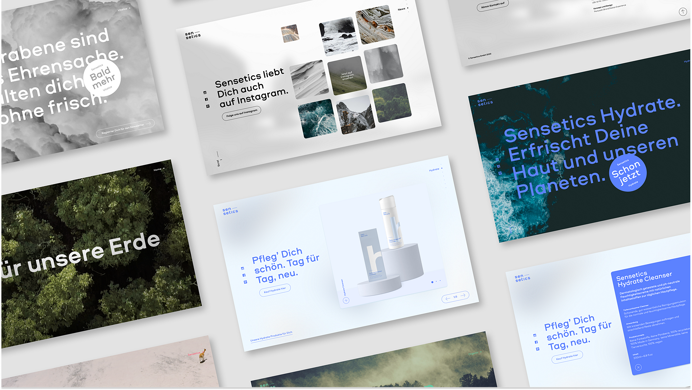Click vertical 'Hydrate Cleanser' label beside product
This screenshot has height=390, width=692.
343,287
